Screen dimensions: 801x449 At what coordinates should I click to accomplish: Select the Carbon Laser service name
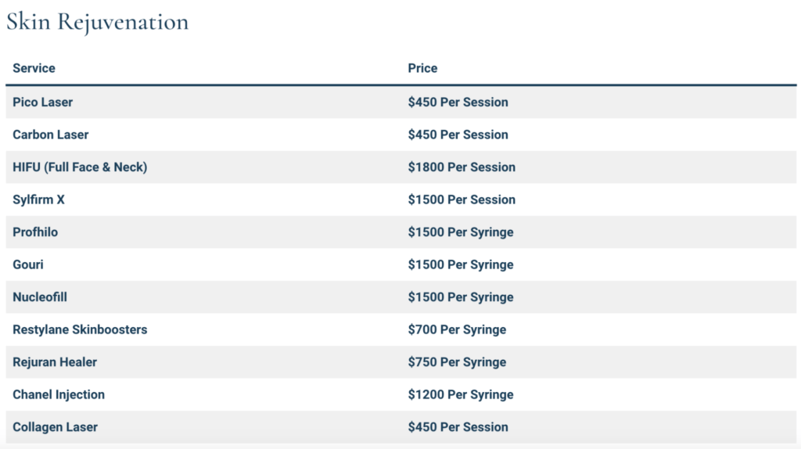point(51,135)
